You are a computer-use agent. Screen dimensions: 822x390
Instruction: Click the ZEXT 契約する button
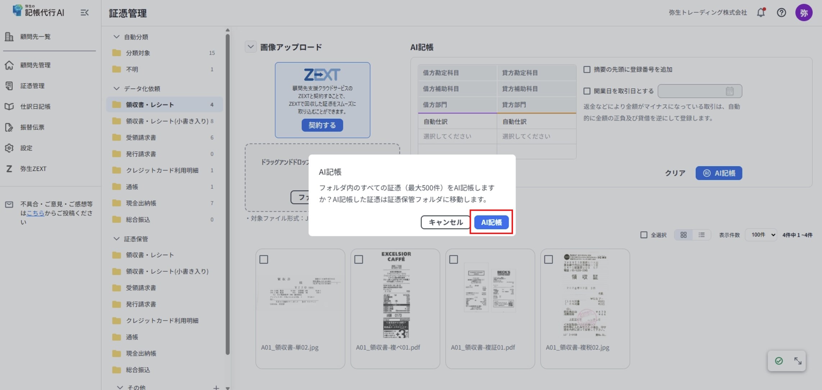pyautogui.click(x=322, y=125)
